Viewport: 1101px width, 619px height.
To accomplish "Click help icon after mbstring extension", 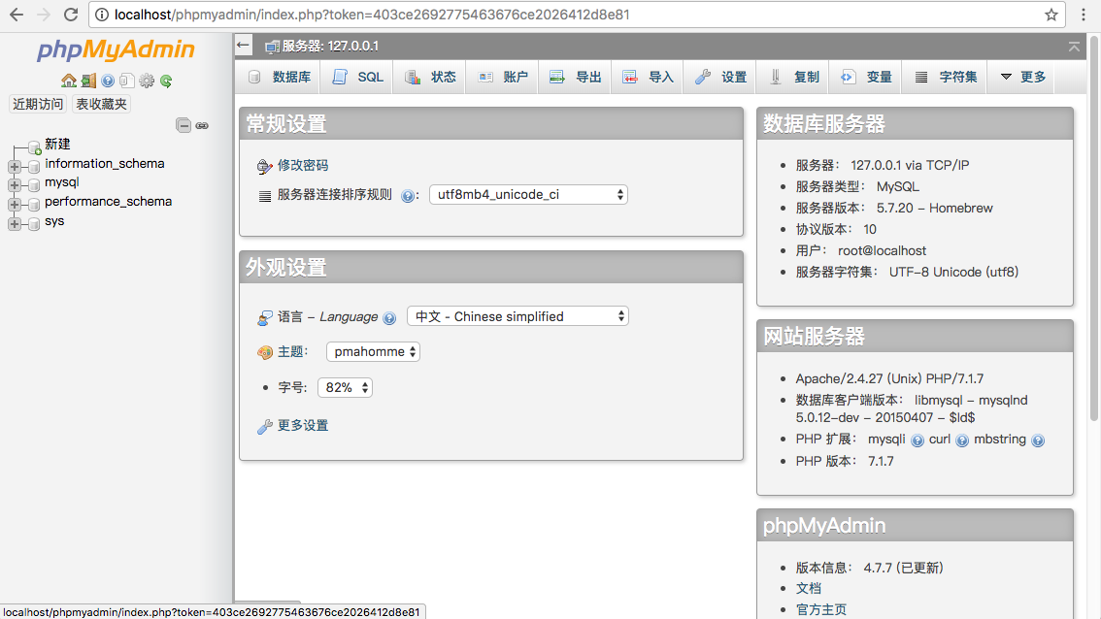I will [x=1038, y=440].
